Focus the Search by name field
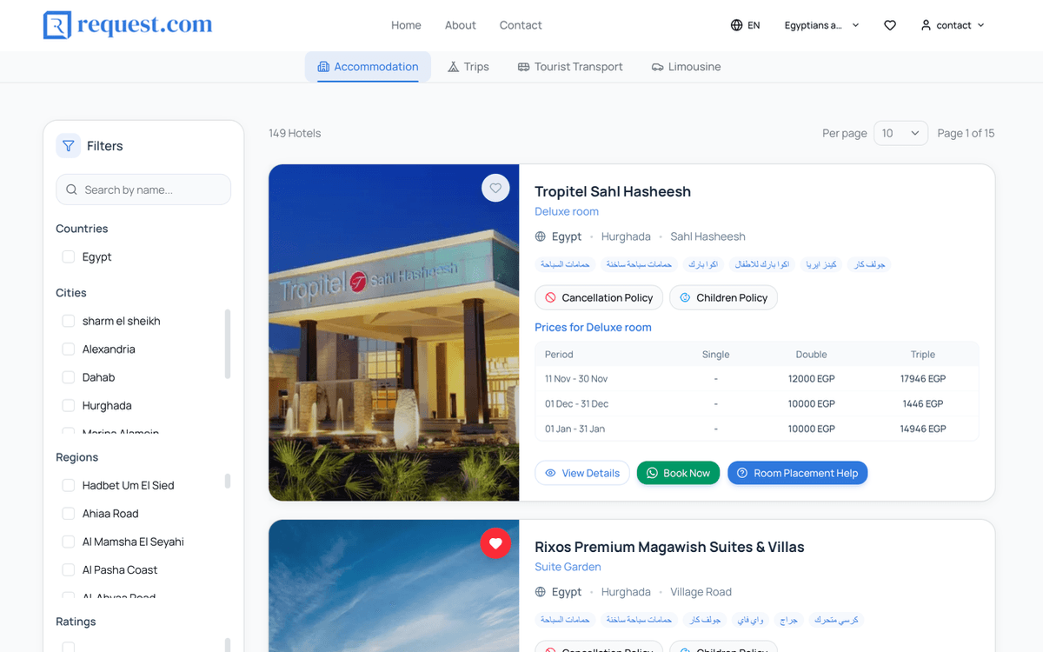The width and height of the screenshot is (1043, 652). pyautogui.click(x=143, y=190)
